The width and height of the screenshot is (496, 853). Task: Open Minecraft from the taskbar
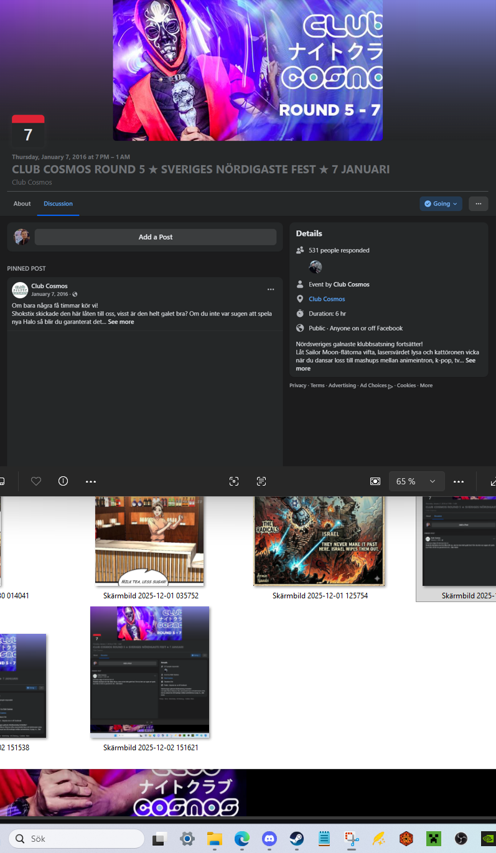433,839
